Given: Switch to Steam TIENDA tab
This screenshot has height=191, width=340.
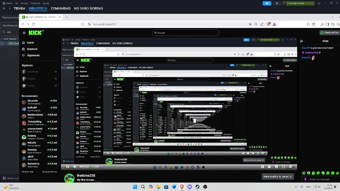Looking at the screenshot, I should (x=19, y=8).
